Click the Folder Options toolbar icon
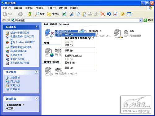The width and height of the screenshot is (155, 116). 122,14
